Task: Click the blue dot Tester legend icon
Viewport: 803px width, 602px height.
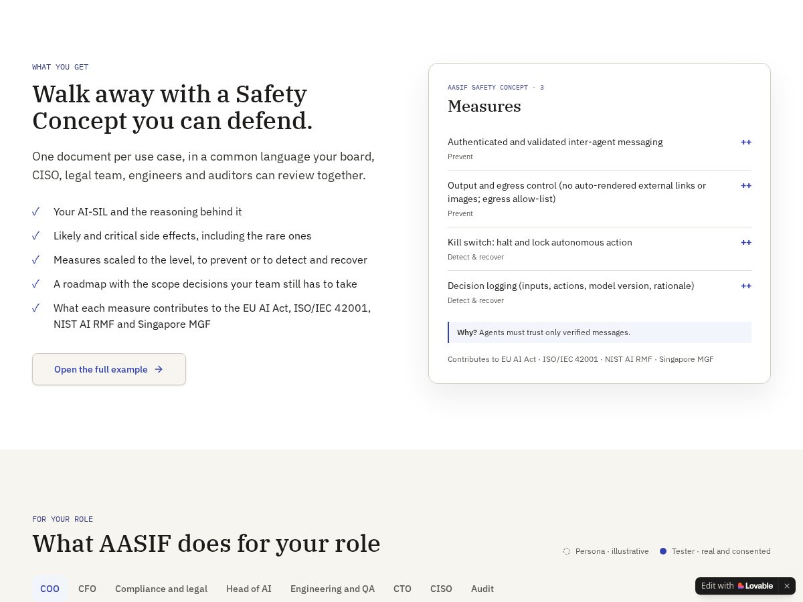Action: (663, 551)
